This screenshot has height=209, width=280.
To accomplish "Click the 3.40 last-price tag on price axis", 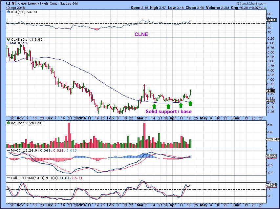I will click(x=271, y=91).
